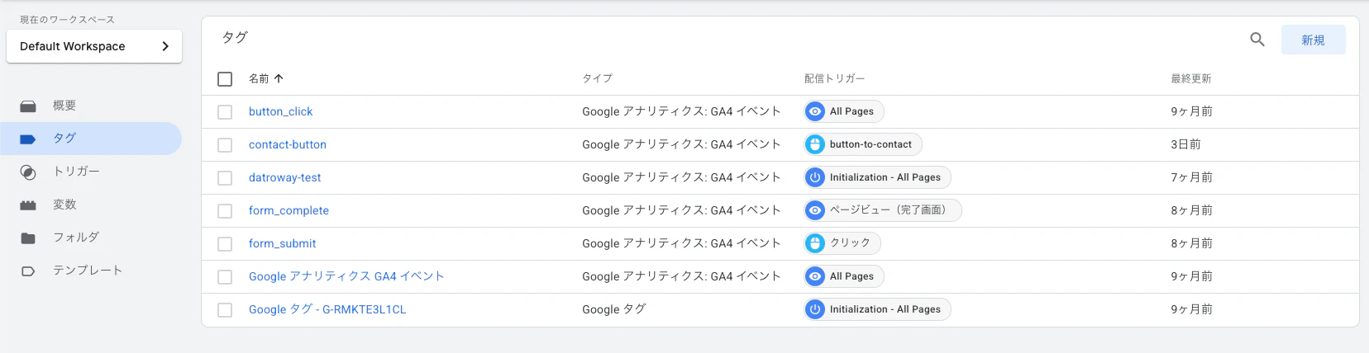This screenshot has width=1369, height=353.
Task: Click the 3日前 date in contact-button row
Action: click(x=1185, y=144)
